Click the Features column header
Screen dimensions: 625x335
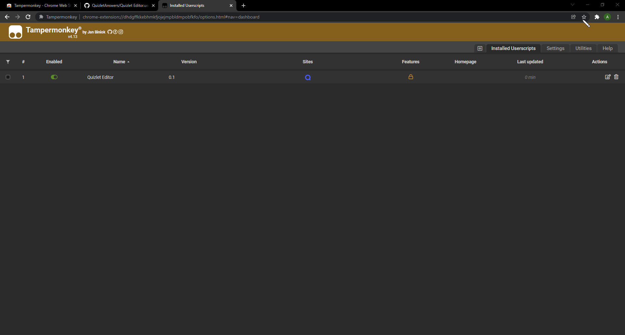[410, 62]
